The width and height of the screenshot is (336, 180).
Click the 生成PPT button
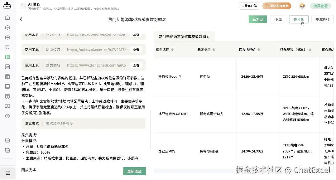(x=322, y=19)
